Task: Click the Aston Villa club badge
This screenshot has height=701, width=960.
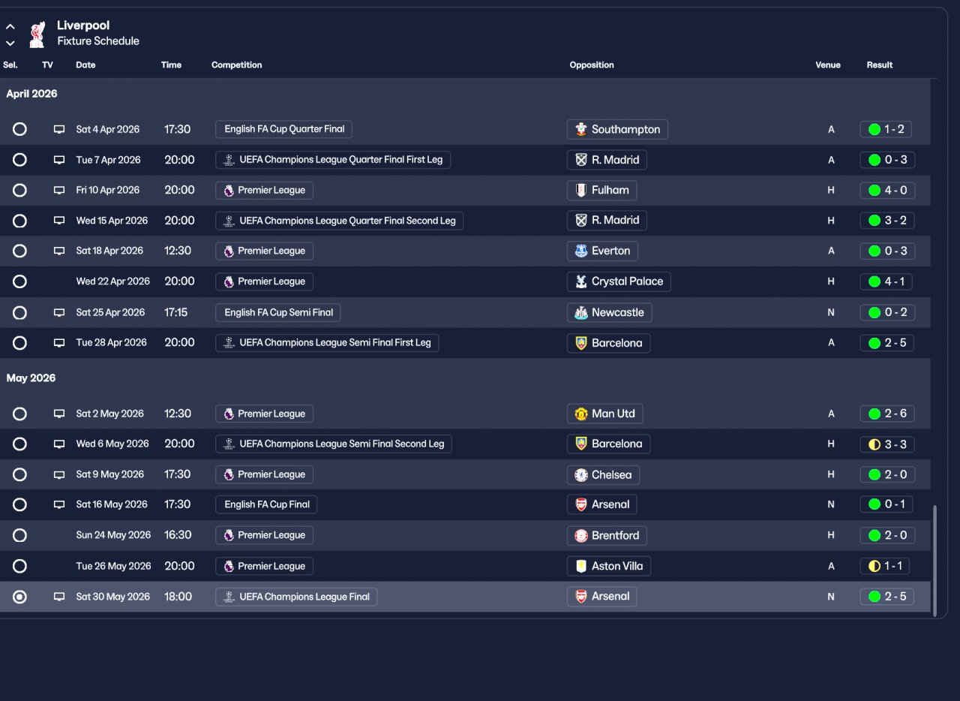Action: pos(581,566)
